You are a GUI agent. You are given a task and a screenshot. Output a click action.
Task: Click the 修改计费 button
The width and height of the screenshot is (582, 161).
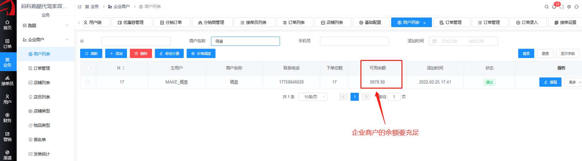pos(169,54)
